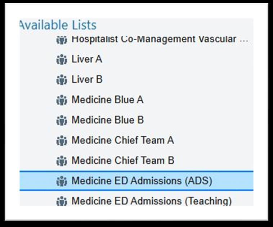Select Medicine Blue B list
273x227 pixels.
[x=107, y=120]
